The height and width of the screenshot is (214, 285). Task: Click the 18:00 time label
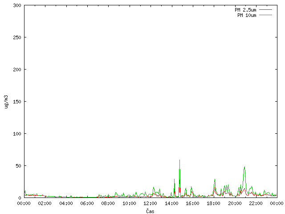pos(213,203)
